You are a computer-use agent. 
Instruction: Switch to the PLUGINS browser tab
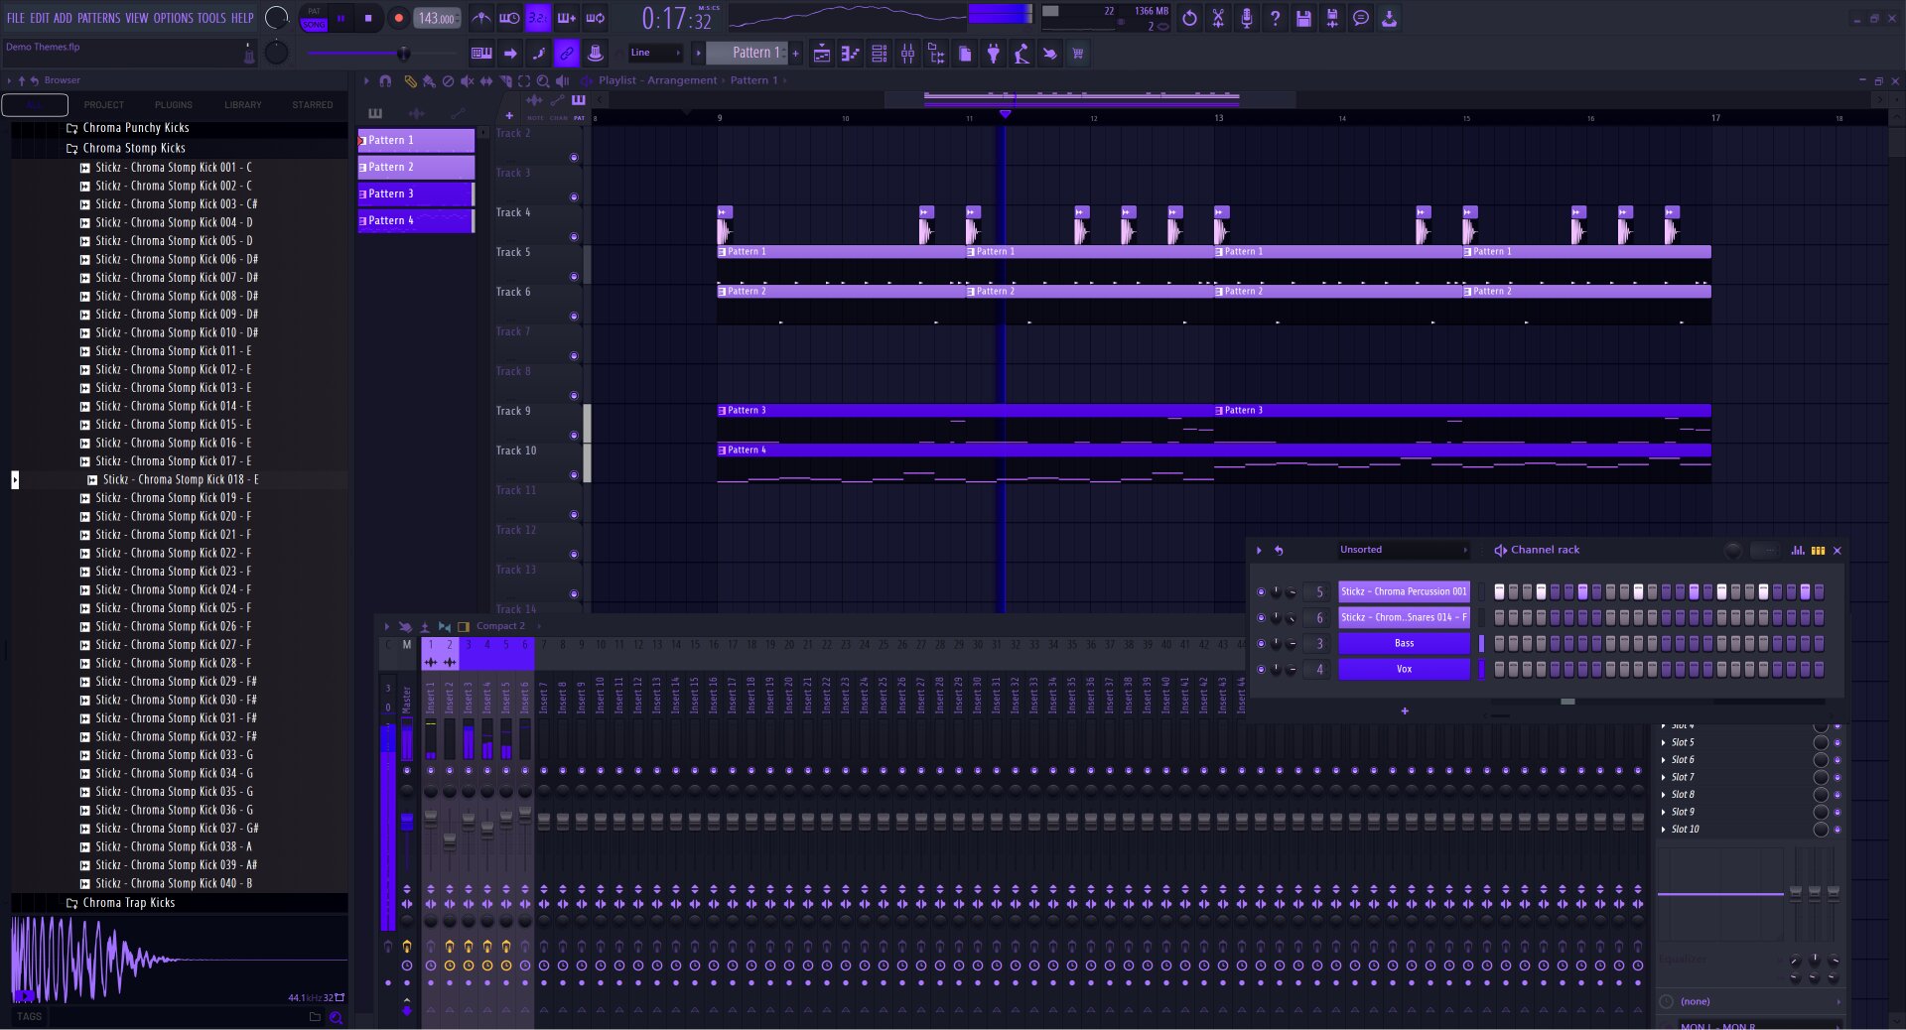click(x=174, y=105)
